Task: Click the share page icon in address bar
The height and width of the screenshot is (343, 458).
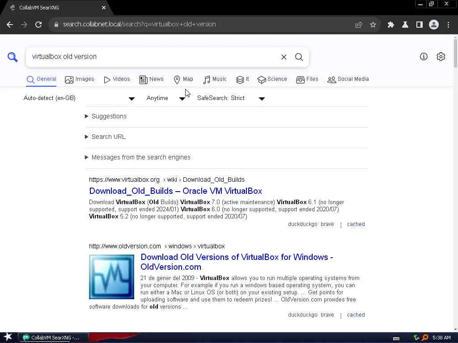Action: 358,25
